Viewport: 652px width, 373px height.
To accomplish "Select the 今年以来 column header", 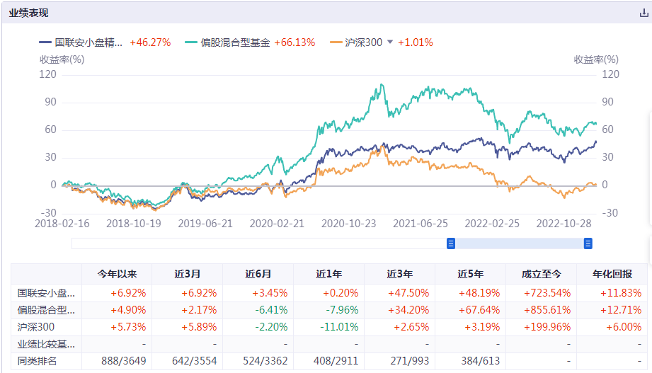I will pos(116,275).
